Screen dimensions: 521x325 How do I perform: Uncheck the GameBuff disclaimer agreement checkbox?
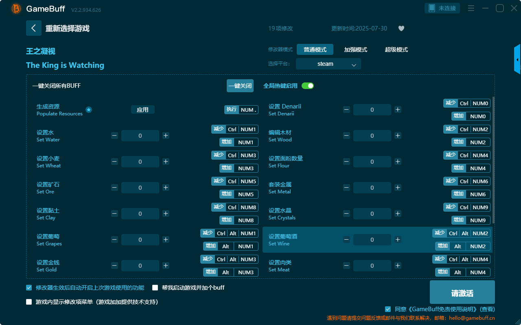pos(388,309)
